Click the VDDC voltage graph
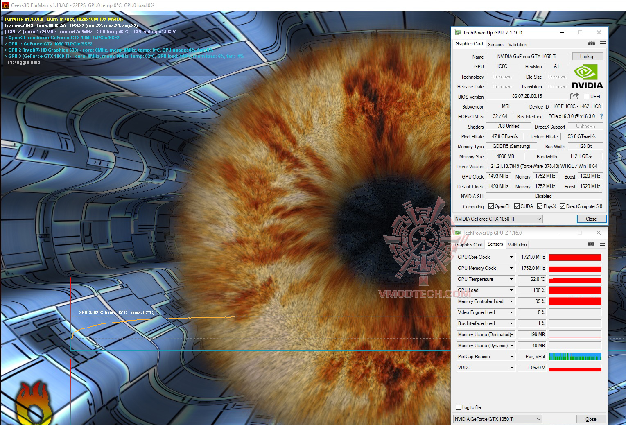The image size is (626, 425). pos(575,368)
